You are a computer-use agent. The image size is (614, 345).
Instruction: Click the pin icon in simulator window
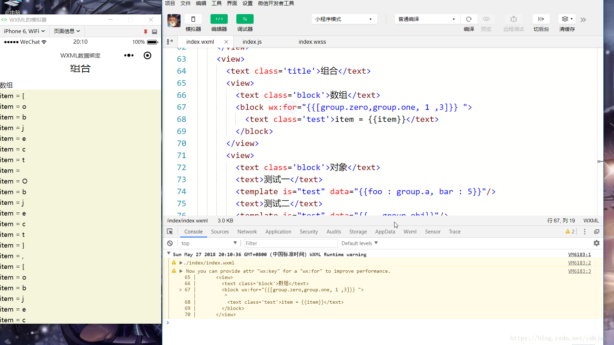(x=145, y=32)
